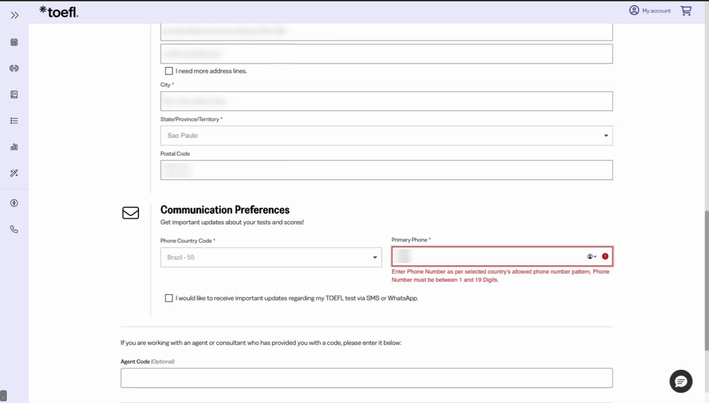
Task: Click the Communication Preferences heading
Action: tap(225, 210)
